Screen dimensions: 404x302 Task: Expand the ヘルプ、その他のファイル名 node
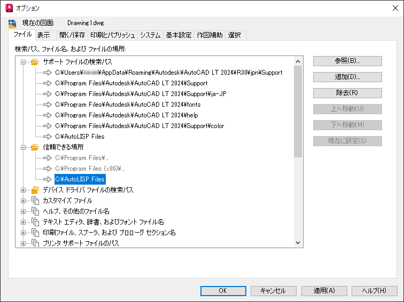click(23, 211)
